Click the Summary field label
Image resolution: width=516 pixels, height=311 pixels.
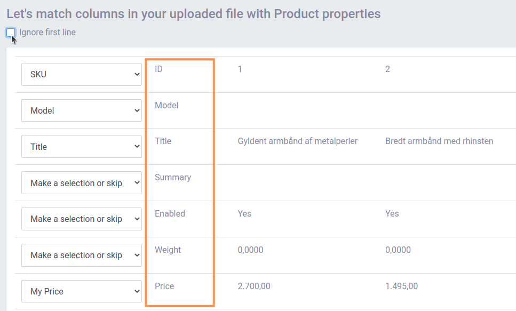point(172,177)
